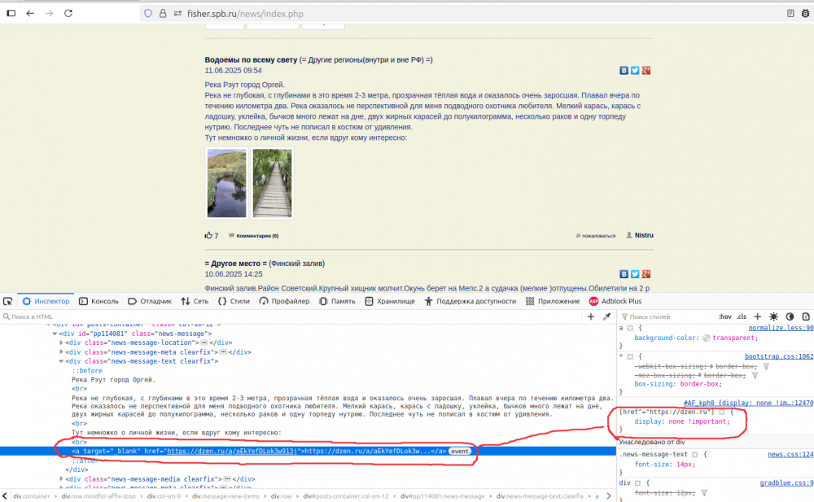Click the eyedropper color picker icon

606,316
